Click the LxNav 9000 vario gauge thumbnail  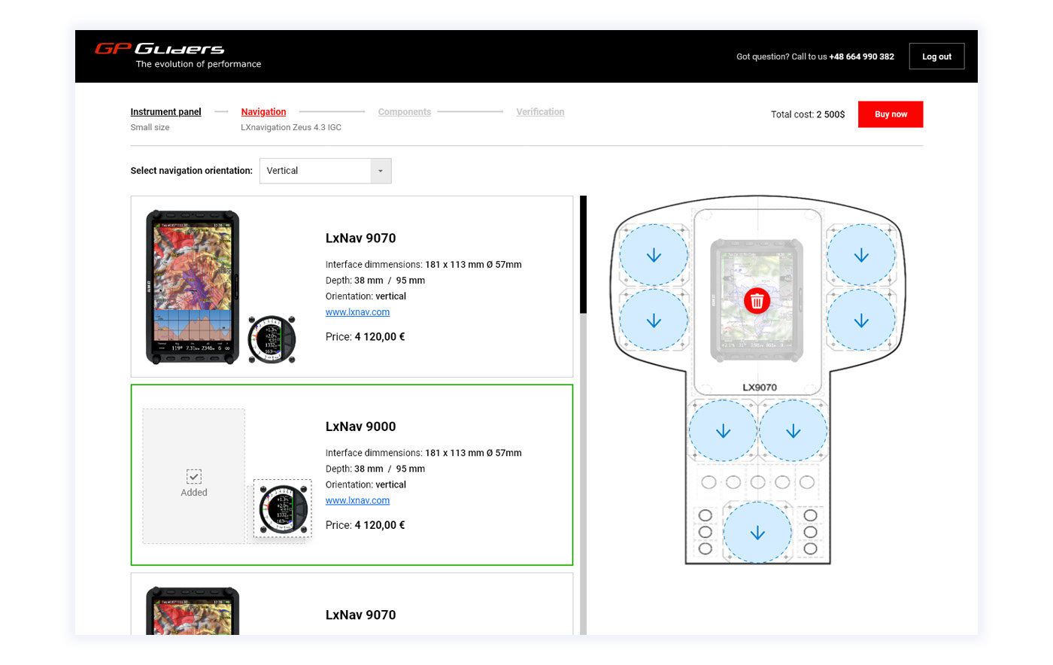pos(283,509)
